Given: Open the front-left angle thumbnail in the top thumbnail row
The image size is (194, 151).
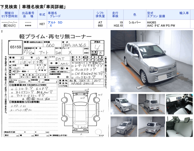Looking at the screenshot, I should [124, 104].
